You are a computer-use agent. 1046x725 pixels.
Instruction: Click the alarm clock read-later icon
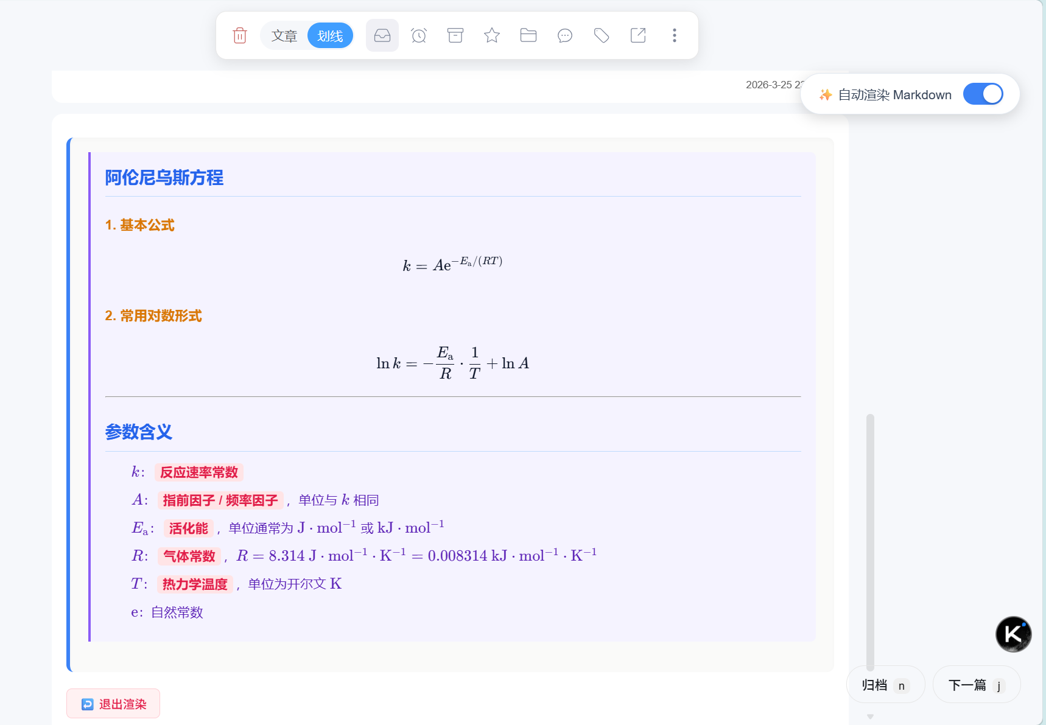419,35
